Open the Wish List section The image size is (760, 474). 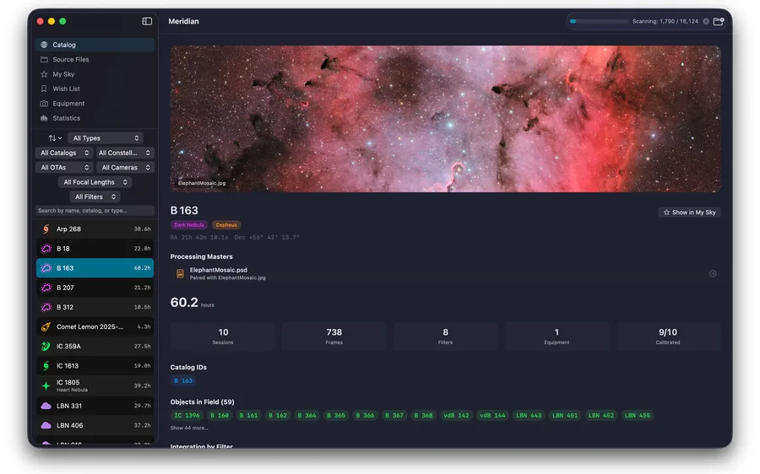[95, 89]
